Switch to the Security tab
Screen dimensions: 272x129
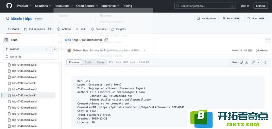pos(99,29)
